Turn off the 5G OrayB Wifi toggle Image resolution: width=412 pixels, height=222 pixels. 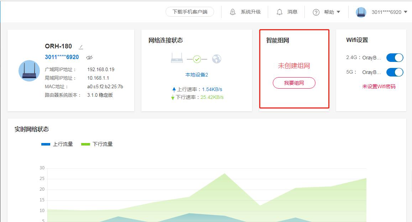tap(395, 72)
